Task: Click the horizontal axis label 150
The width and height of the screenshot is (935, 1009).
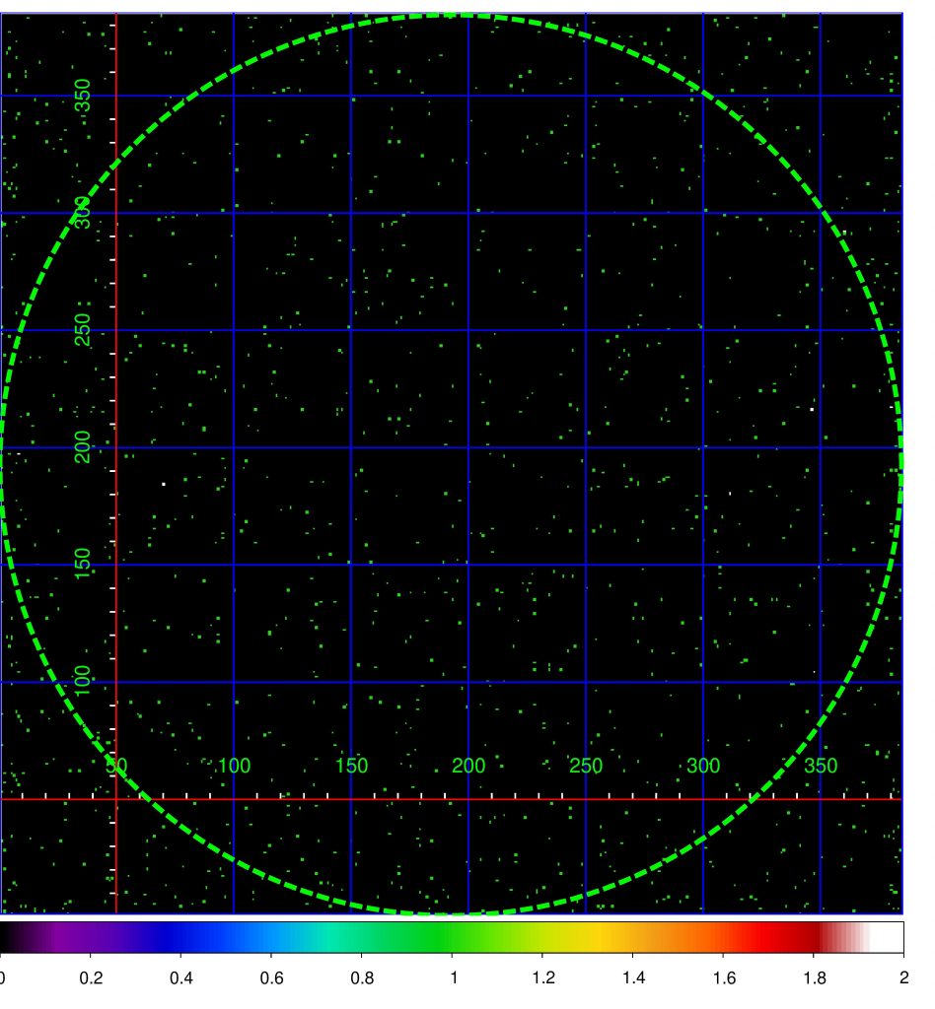Action: click(x=351, y=766)
